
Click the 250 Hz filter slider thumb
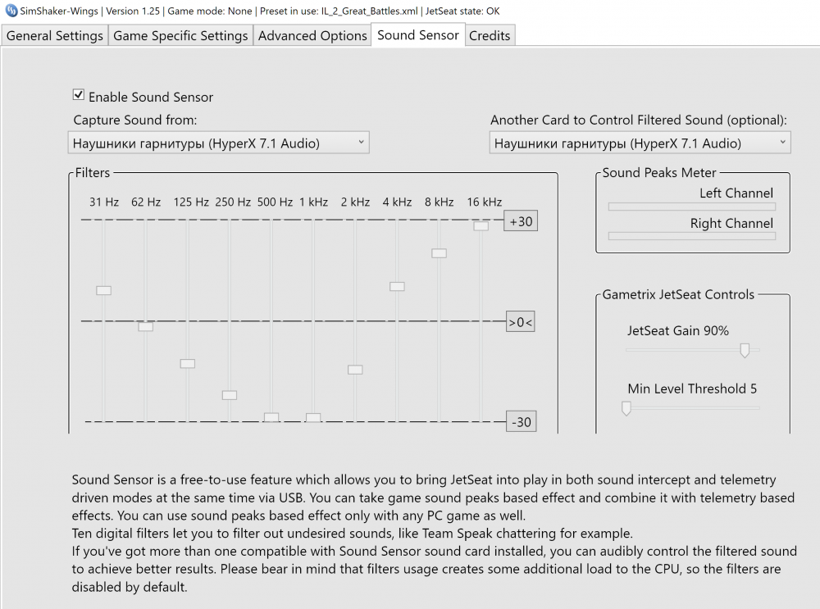(x=229, y=395)
